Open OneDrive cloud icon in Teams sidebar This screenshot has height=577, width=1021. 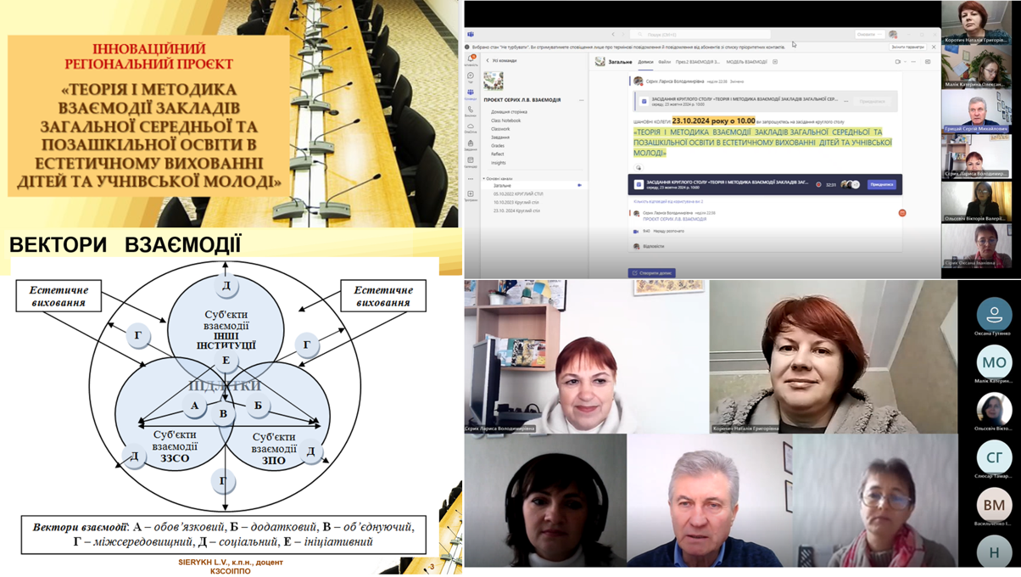[x=471, y=127]
